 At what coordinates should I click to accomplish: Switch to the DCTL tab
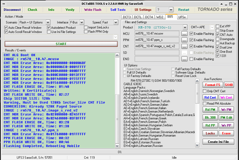(x=138, y=17)
